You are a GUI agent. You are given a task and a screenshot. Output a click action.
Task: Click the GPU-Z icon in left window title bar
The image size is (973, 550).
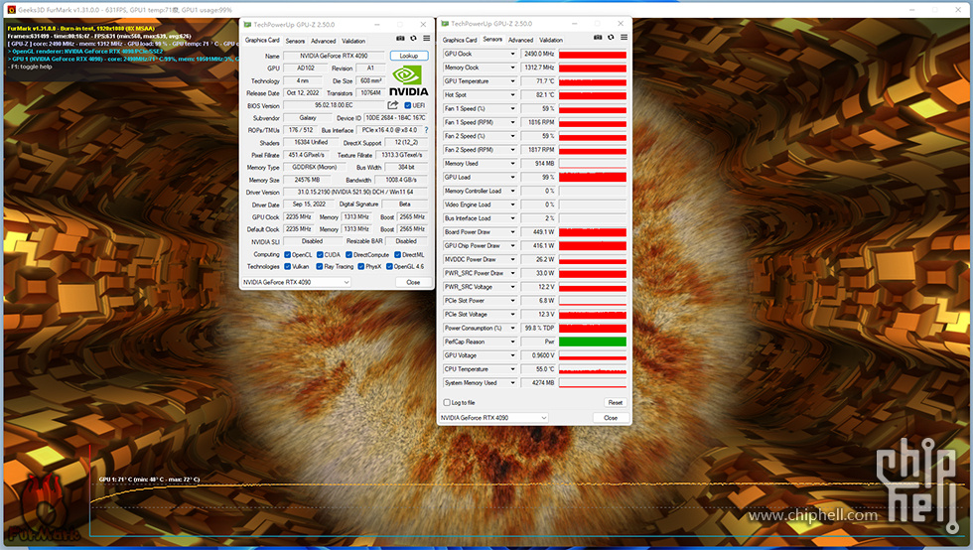coord(247,25)
